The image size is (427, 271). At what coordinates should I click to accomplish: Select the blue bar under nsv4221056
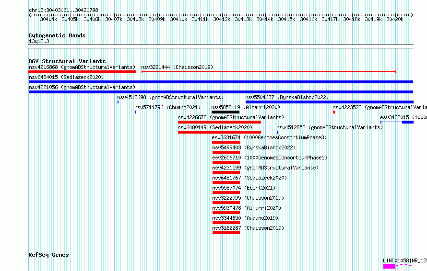tap(221, 92)
